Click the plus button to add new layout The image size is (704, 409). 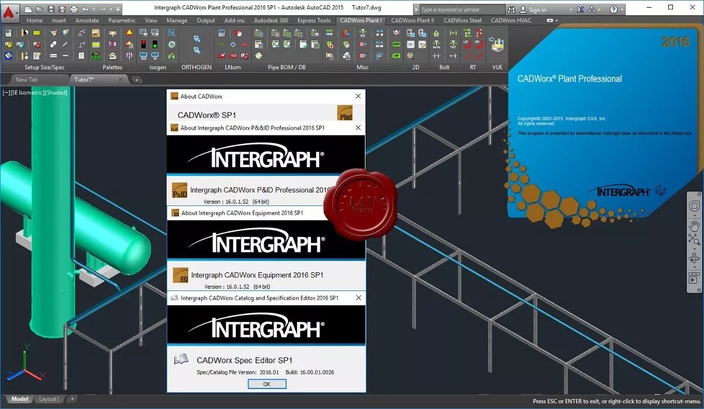[x=72, y=399]
